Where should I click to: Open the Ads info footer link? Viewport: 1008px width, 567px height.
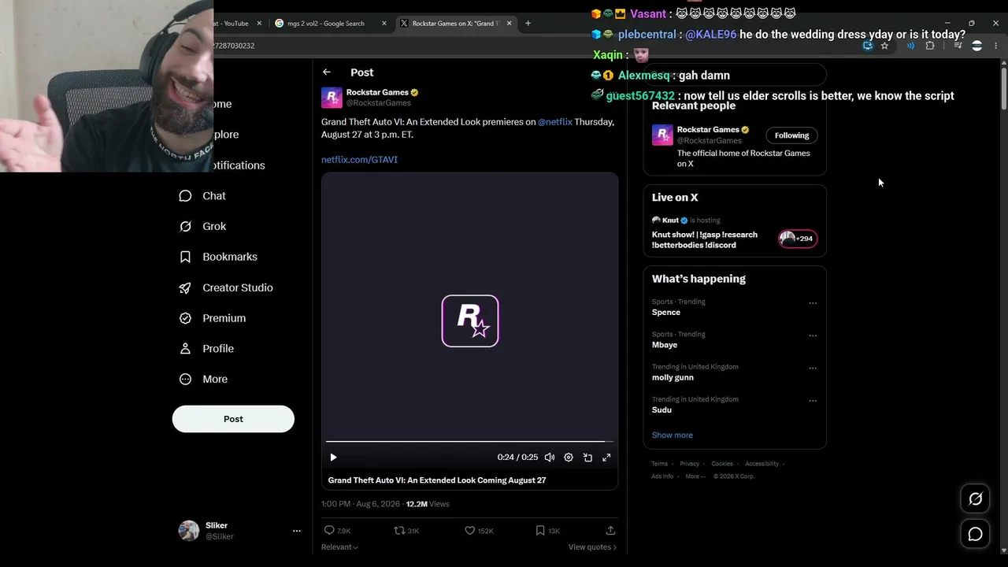[x=662, y=476]
